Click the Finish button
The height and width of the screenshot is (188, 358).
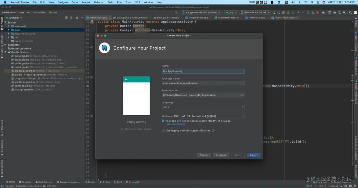pyautogui.click(x=253, y=155)
